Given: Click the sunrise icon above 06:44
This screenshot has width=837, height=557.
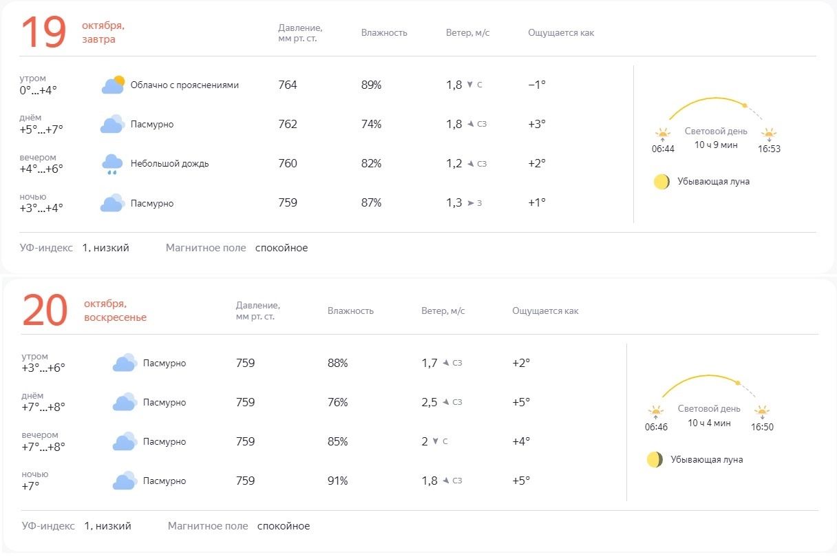Looking at the screenshot, I should pyautogui.click(x=662, y=134).
